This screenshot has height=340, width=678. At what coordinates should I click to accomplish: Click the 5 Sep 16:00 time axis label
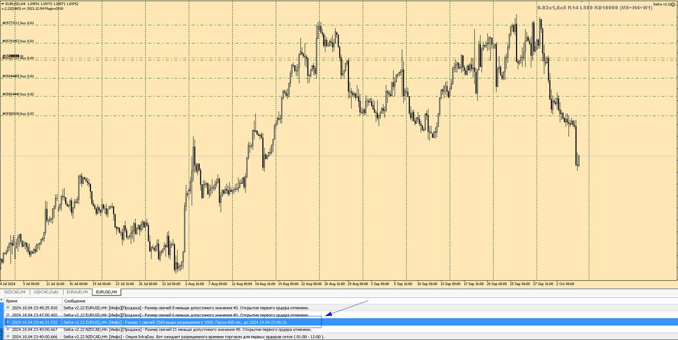click(x=404, y=283)
